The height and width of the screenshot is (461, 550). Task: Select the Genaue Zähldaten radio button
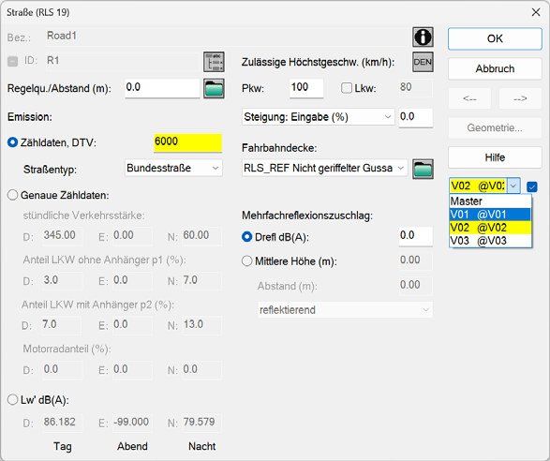tap(12, 195)
